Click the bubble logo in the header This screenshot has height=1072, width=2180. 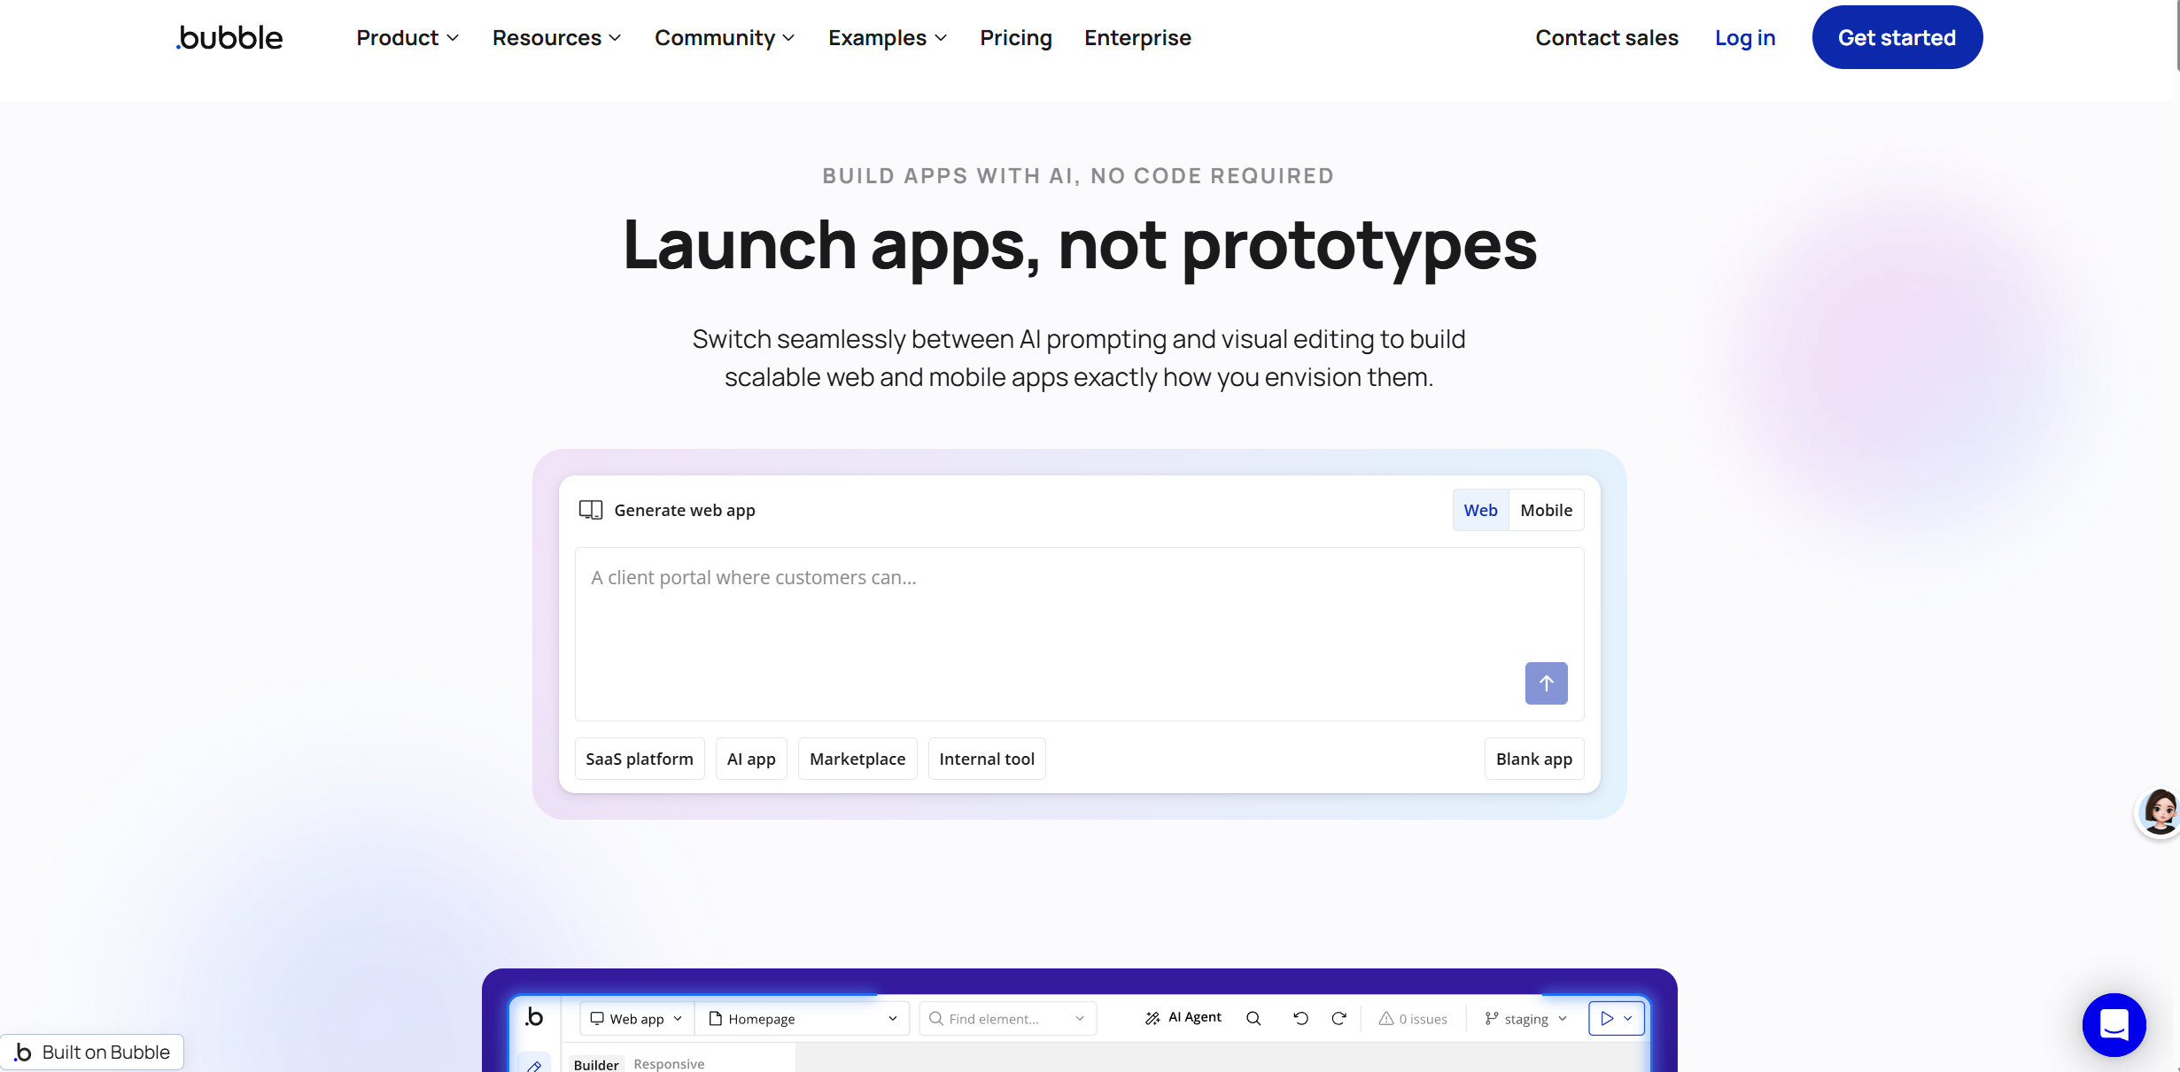pyautogui.click(x=229, y=37)
